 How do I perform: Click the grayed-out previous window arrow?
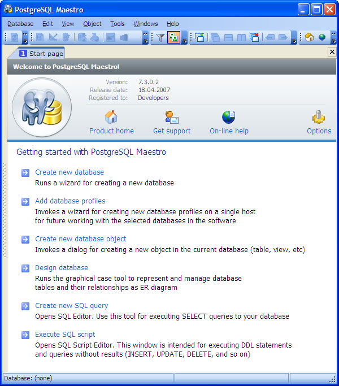click(x=270, y=37)
